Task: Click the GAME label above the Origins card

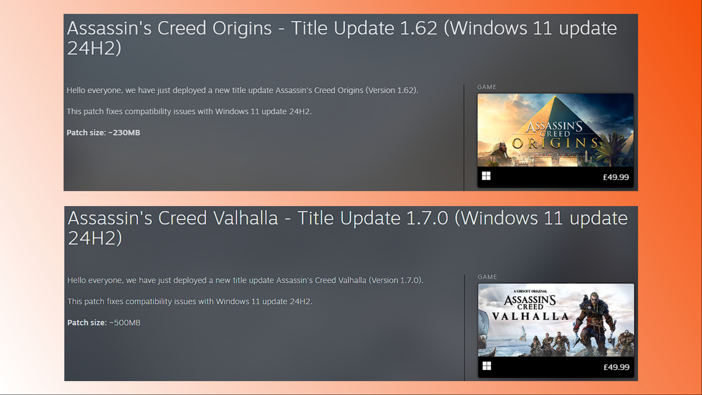Action: [487, 87]
